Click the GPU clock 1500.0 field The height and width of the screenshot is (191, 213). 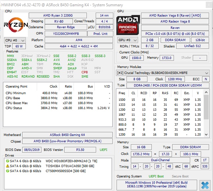point(136,58)
